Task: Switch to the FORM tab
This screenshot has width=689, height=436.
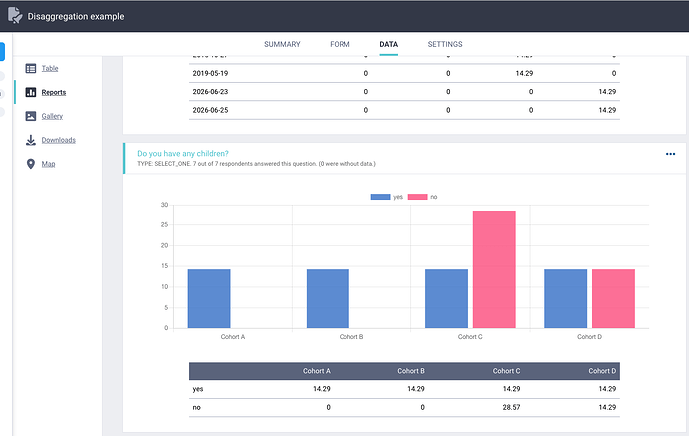Action: (x=340, y=44)
